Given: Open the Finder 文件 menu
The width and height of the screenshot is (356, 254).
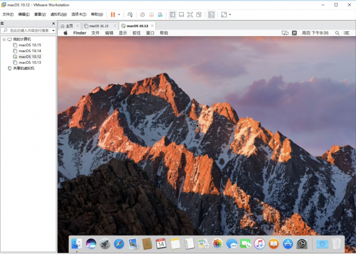Looking at the screenshot, I should (x=95, y=33).
